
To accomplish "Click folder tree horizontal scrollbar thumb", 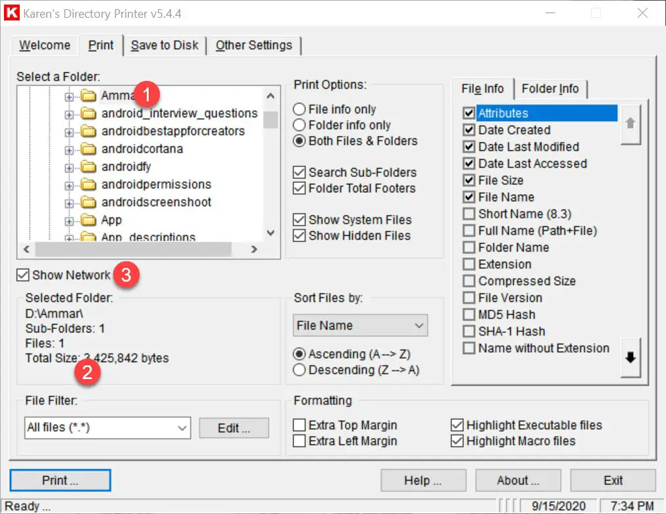I will tap(134, 249).
